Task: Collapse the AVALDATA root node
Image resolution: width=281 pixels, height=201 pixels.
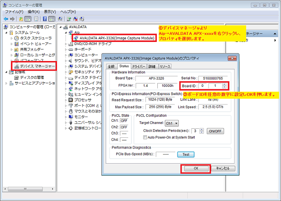Action: 60,27
